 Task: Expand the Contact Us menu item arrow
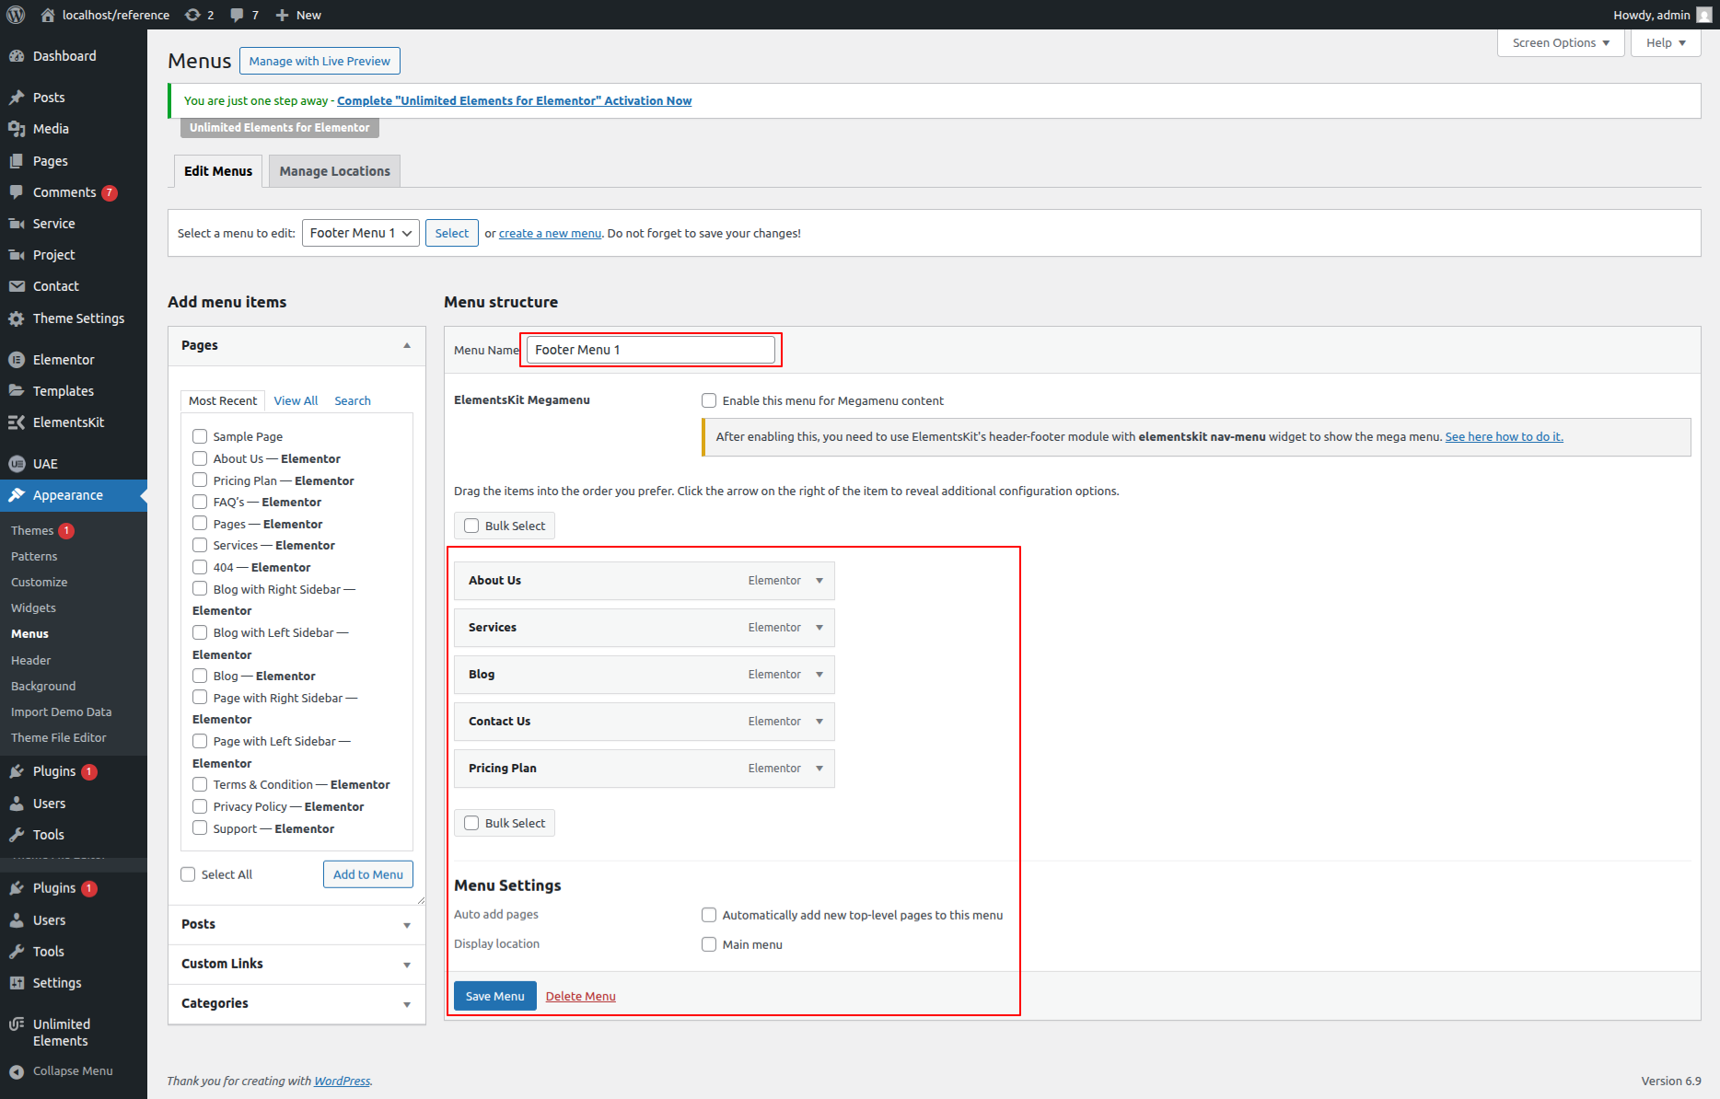[819, 722]
